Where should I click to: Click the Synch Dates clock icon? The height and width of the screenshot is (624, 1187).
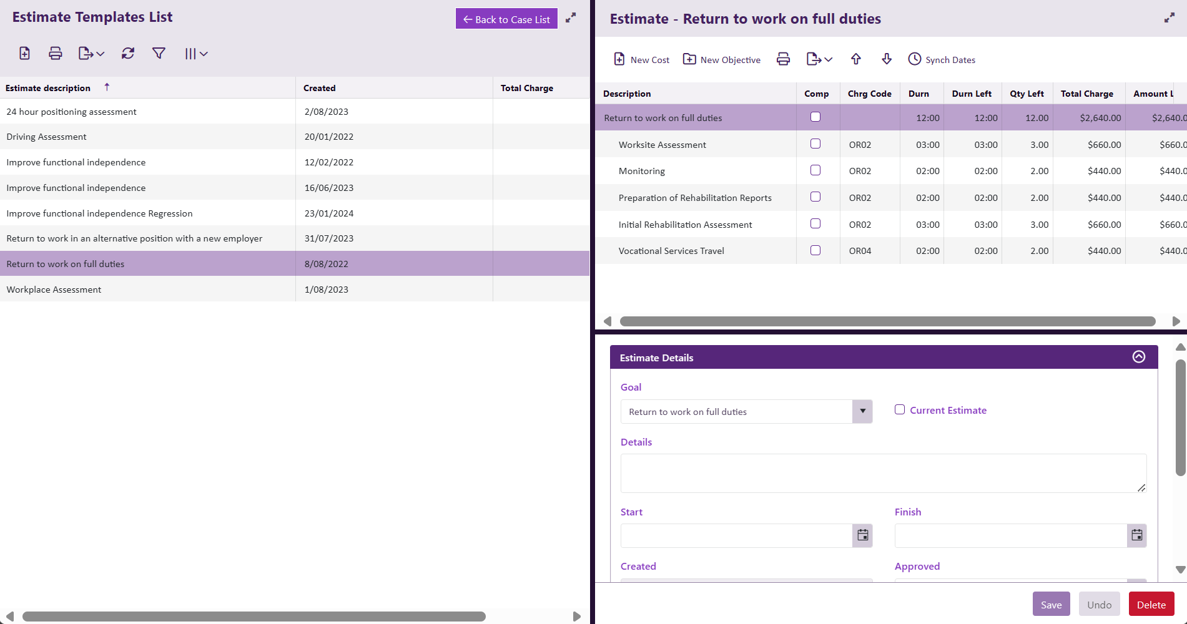pos(914,59)
